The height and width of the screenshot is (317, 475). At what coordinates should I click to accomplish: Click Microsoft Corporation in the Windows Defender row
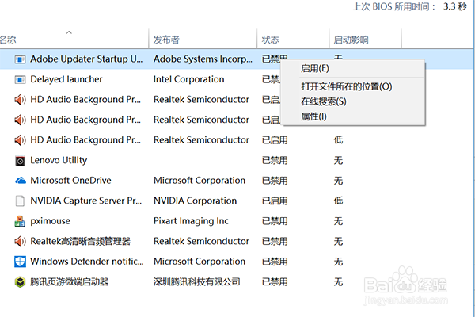pos(199,262)
